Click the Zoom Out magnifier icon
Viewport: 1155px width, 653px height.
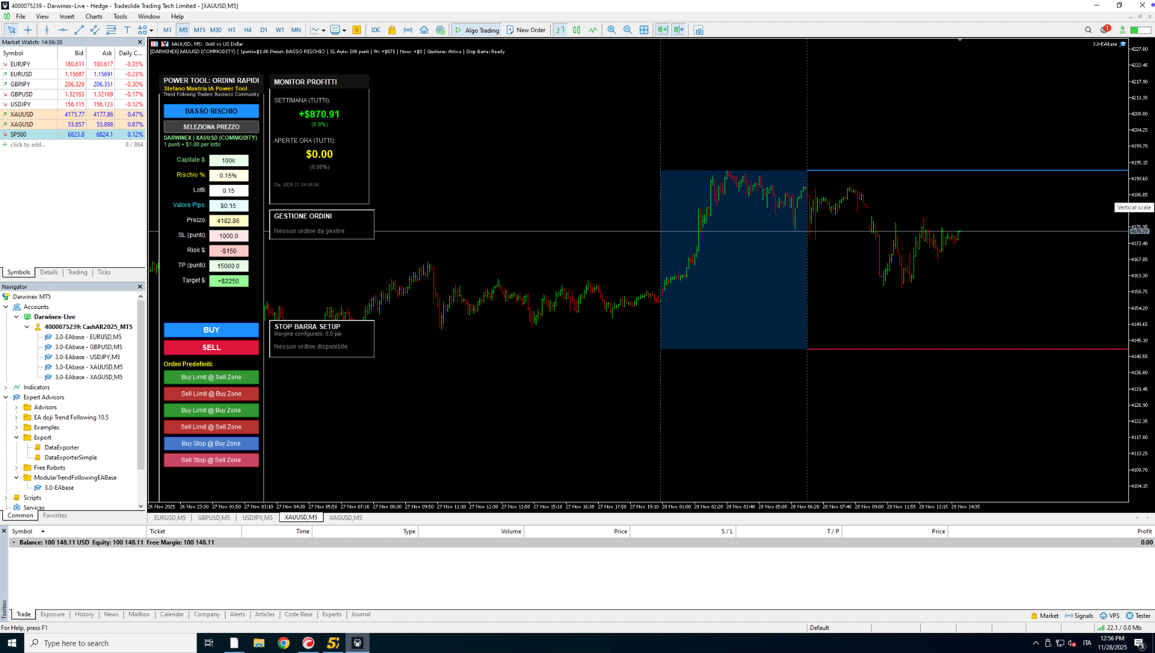coord(628,30)
